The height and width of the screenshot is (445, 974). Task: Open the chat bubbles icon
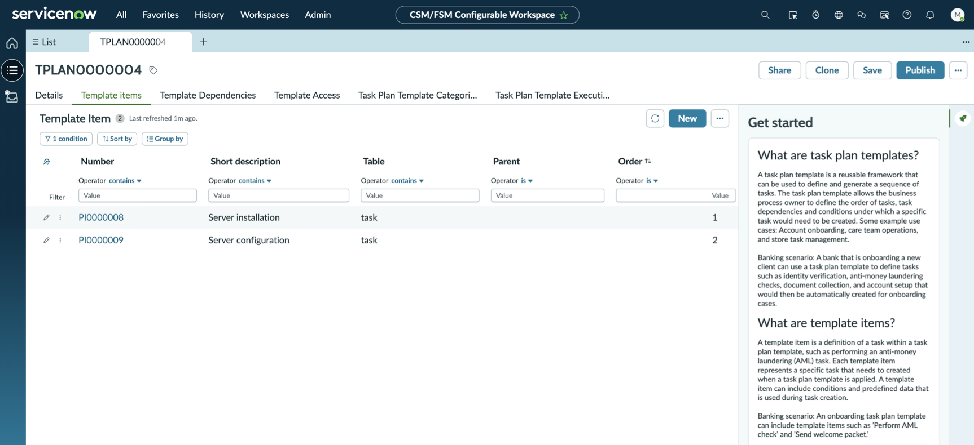[x=861, y=15]
